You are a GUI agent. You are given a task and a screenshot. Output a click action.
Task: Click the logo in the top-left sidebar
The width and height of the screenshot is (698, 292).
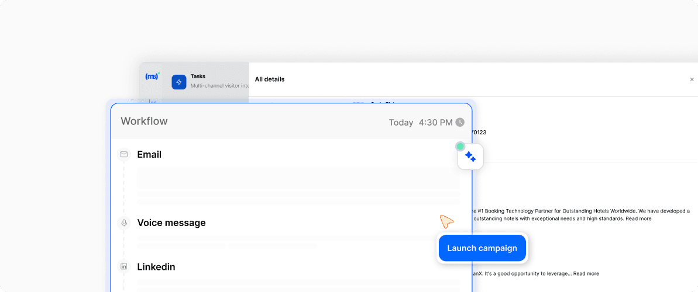[152, 77]
